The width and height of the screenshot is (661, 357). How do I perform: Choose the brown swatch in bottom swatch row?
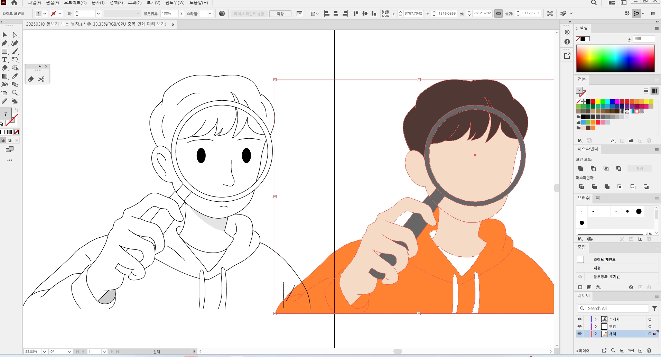click(x=588, y=128)
